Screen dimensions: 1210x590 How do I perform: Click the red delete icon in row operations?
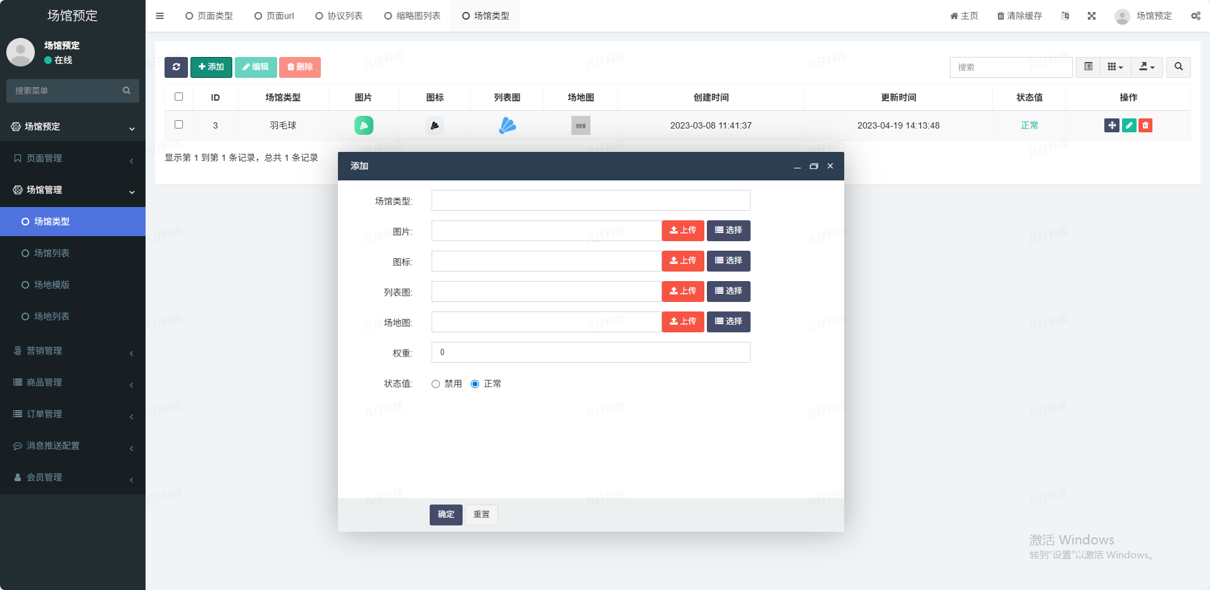[x=1145, y=125]
